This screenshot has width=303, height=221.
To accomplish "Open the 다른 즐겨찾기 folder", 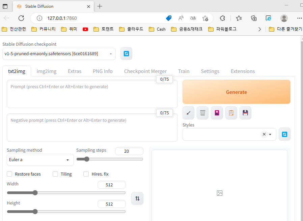I will point(285,29).
